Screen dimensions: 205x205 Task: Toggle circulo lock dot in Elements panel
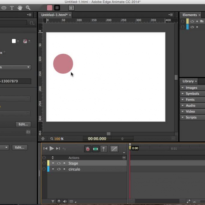tap(197, 27)
